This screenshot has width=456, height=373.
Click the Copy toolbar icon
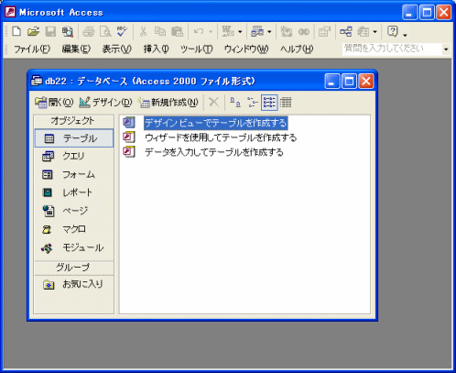pyautogui.click(x=160, y=31)
